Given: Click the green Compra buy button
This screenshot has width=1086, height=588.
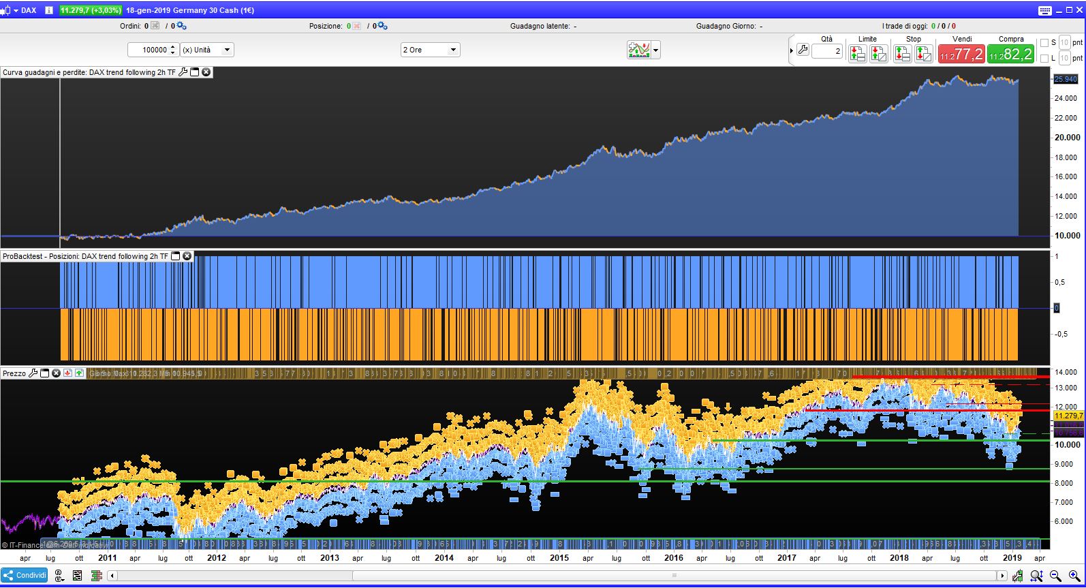Looking at the screenshot, I should pos(1010,54).
